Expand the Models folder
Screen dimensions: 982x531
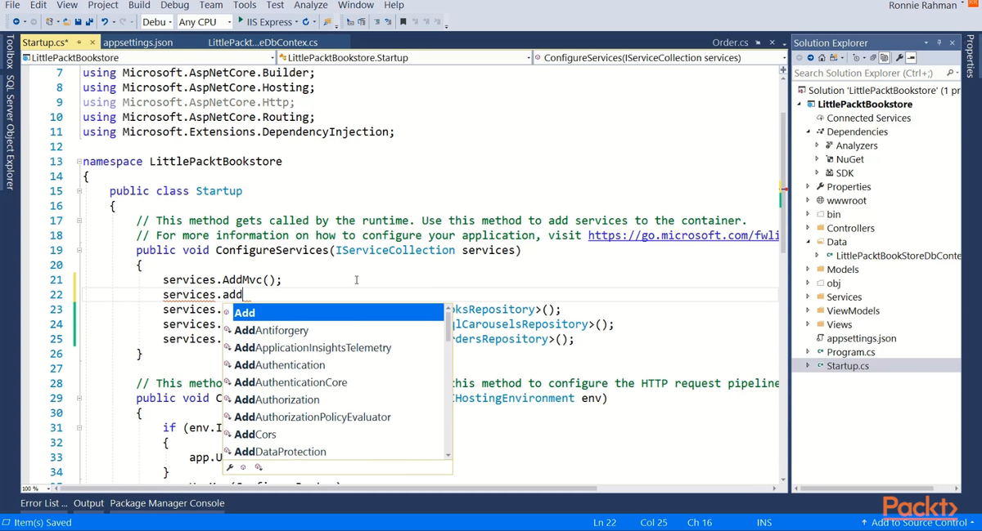tap(809, 270)
